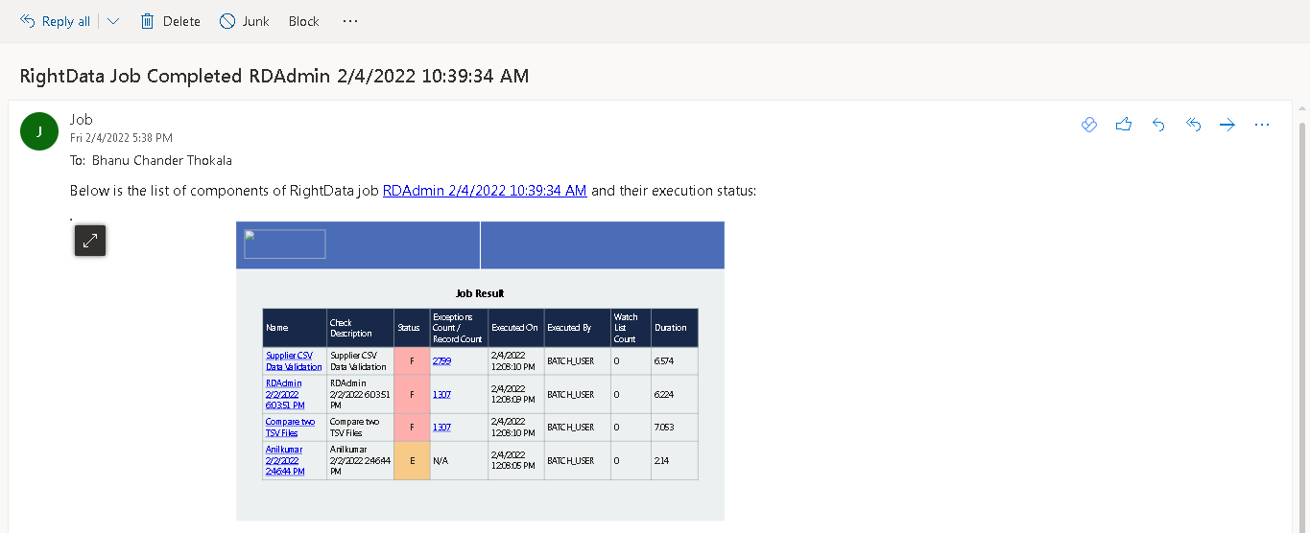Click the Executed By column header
The height and width of the screenshot is (533, 1310).
click(577, 328)
